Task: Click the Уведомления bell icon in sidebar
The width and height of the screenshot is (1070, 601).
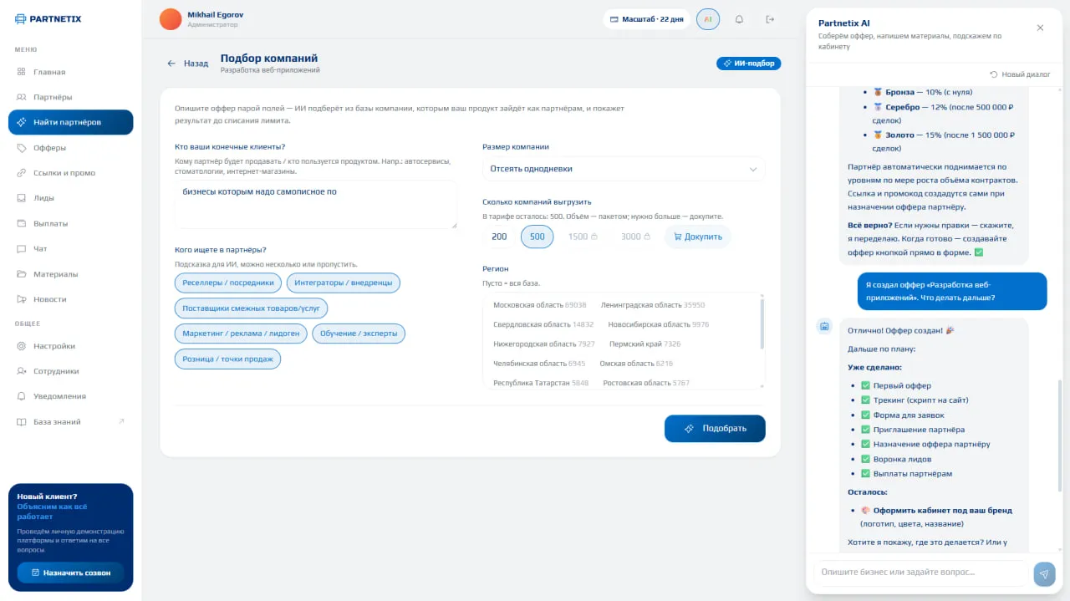Action: [22, 396]
